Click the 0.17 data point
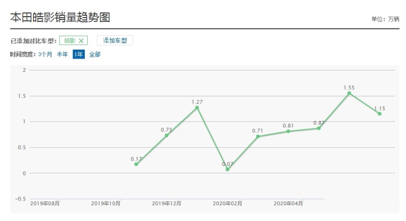The height and width of the screenshot is (221, 406). (x=136, y=164)
